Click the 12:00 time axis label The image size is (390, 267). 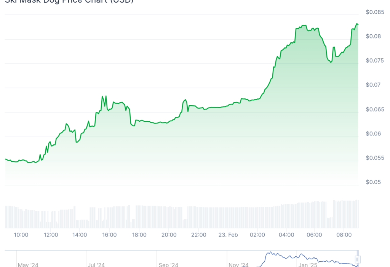[x=51, y=235]
